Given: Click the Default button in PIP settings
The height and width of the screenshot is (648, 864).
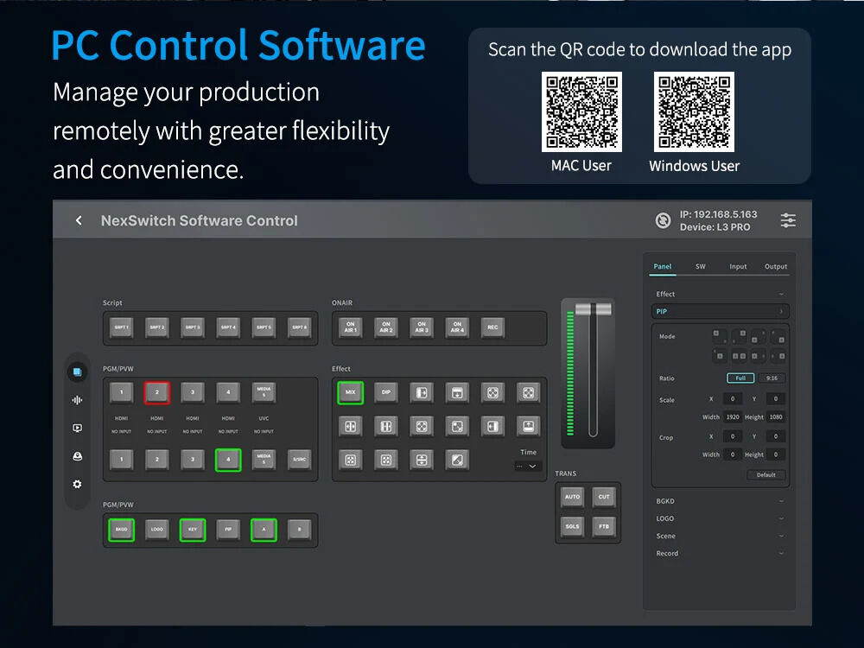Looking at the screenshot, I should pos(766,474).
